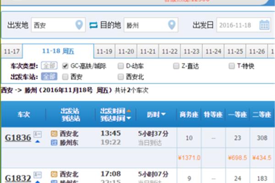The image size is (275, 183).
Task: Switch to the 11-23 date tab
Action: 192,51
